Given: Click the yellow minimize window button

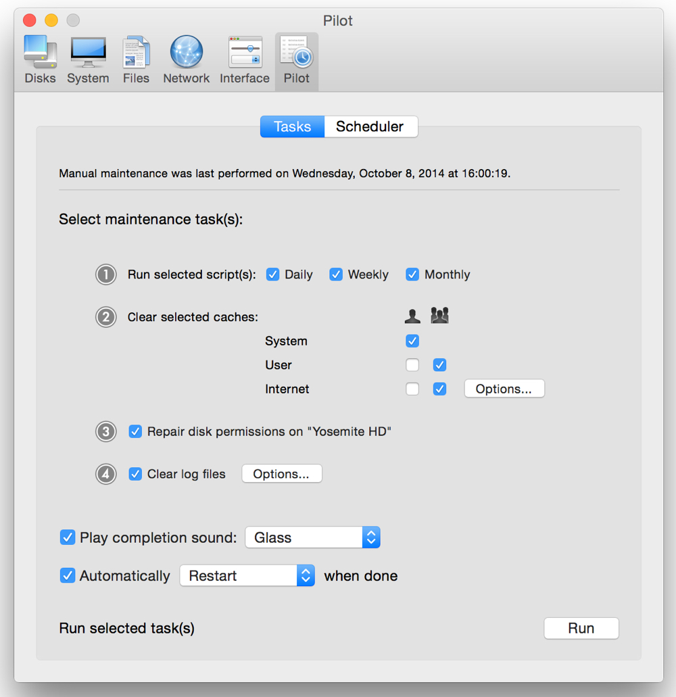Looking at the screenshot, I should 51,20.
